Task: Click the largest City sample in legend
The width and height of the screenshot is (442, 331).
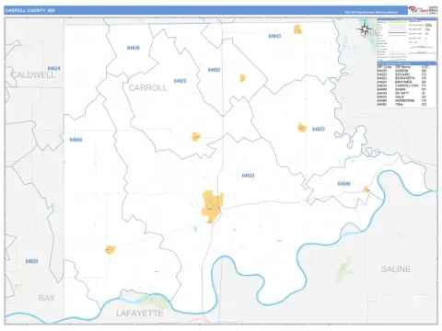Action: click(428, 25)
